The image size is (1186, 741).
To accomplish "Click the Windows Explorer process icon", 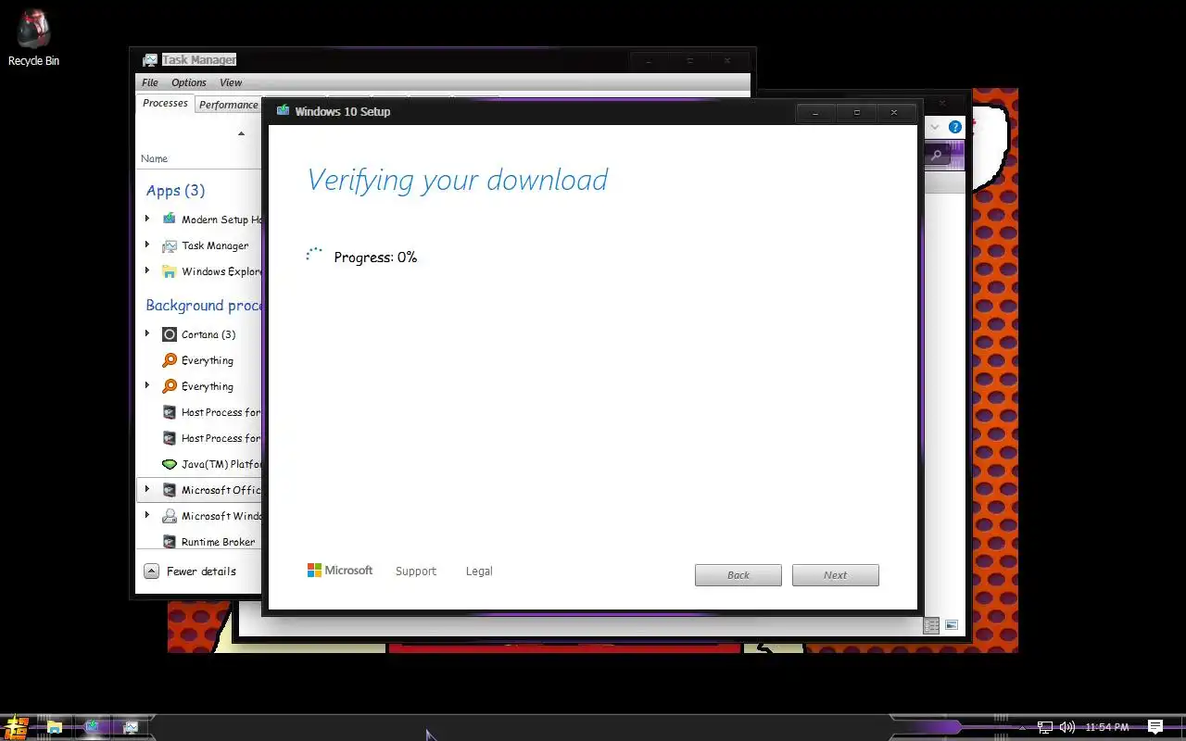I will [169, 271].
